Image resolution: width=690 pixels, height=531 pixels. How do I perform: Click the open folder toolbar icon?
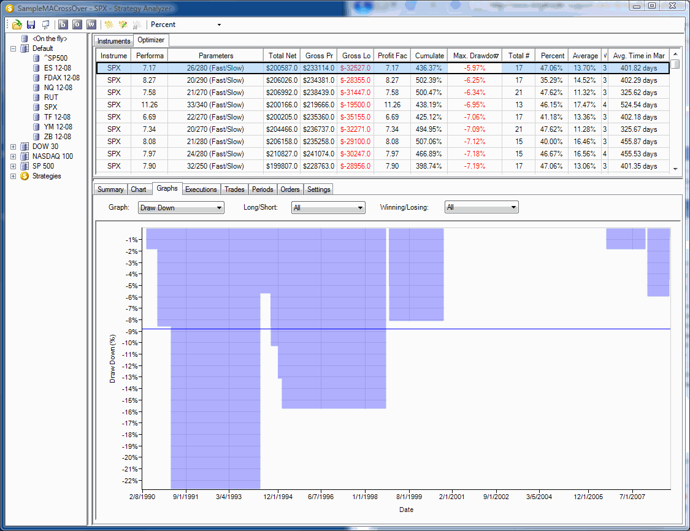point(17,25)
